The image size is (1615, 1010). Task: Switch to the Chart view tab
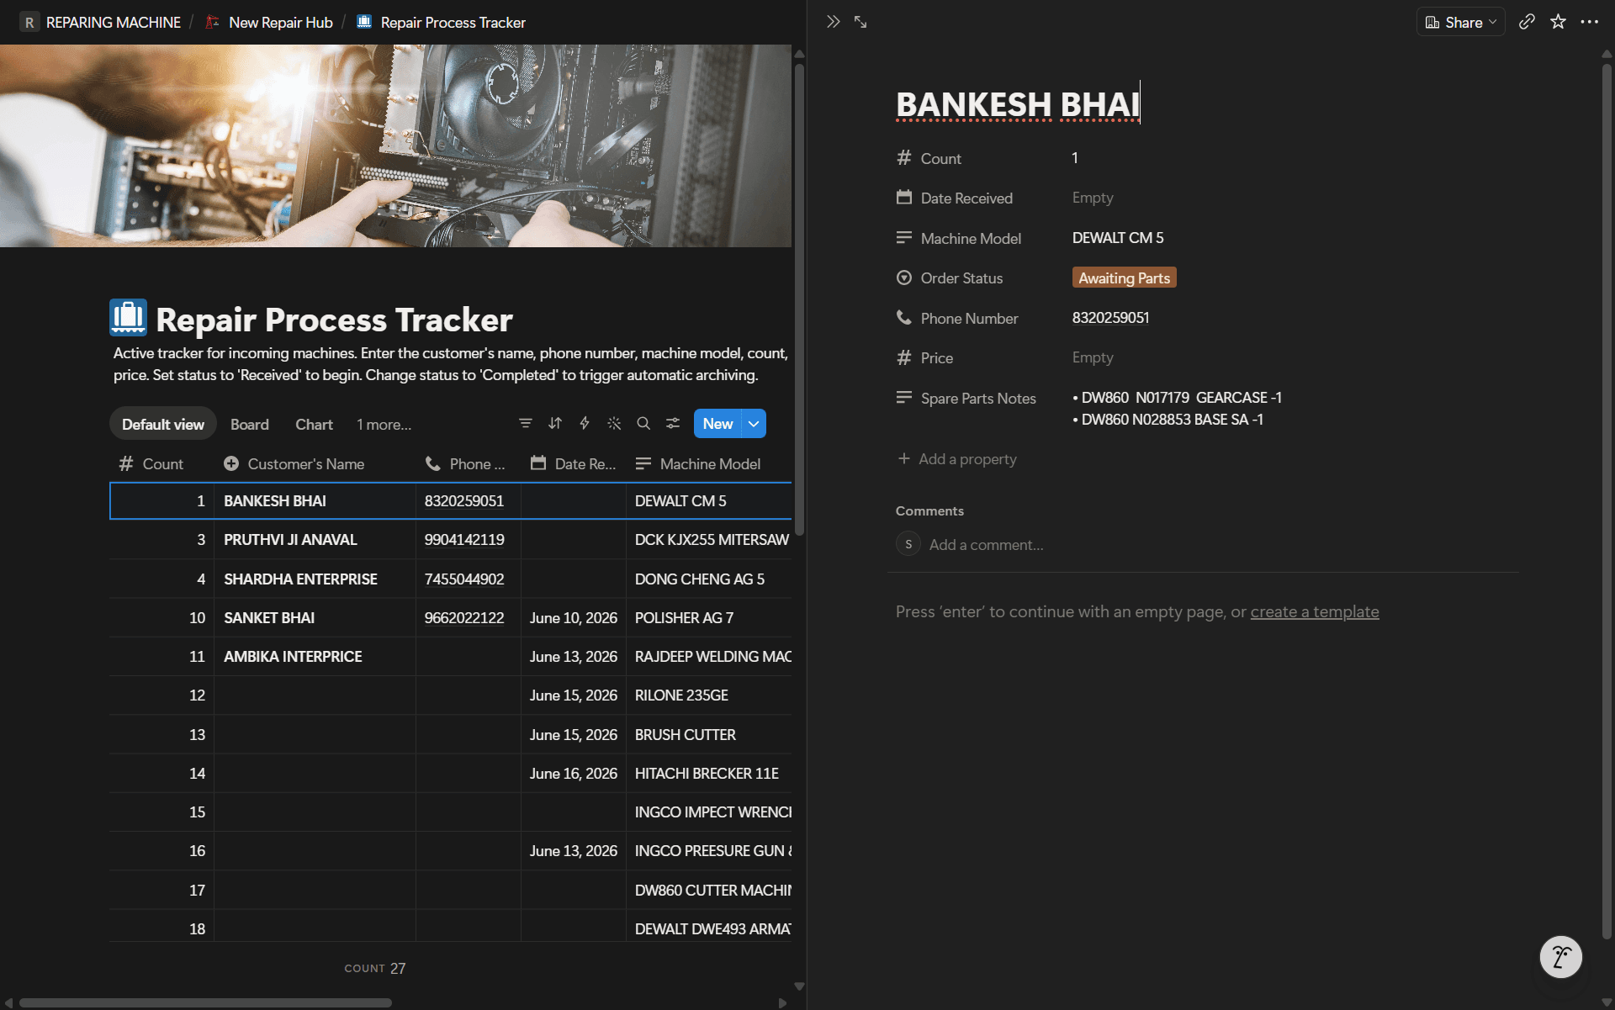[x=314, y=424]
